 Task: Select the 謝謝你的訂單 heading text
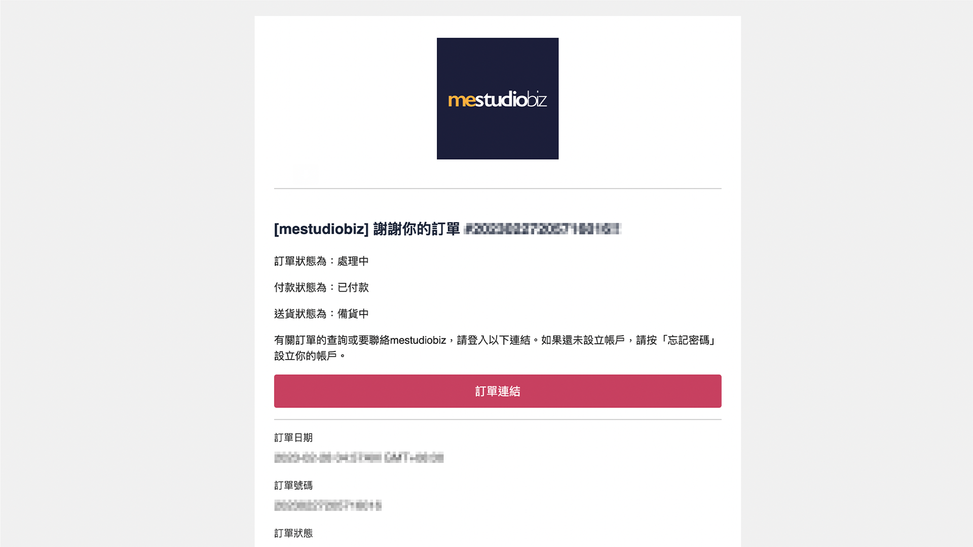coord(417,229)
